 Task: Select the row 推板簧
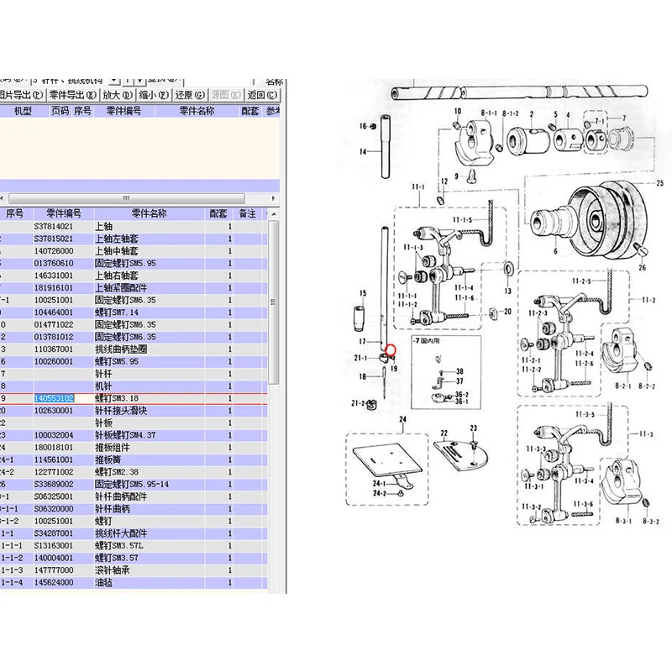click(x=134, y=459)
